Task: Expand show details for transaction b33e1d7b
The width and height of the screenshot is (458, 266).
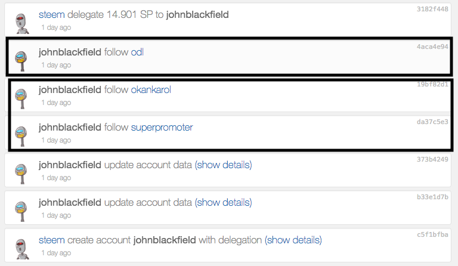Action: (223, 202)
